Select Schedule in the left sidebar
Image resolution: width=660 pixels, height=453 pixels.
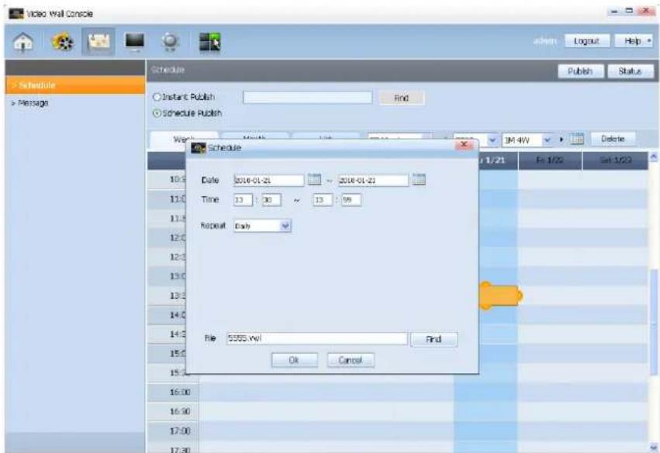click(75, 85)
